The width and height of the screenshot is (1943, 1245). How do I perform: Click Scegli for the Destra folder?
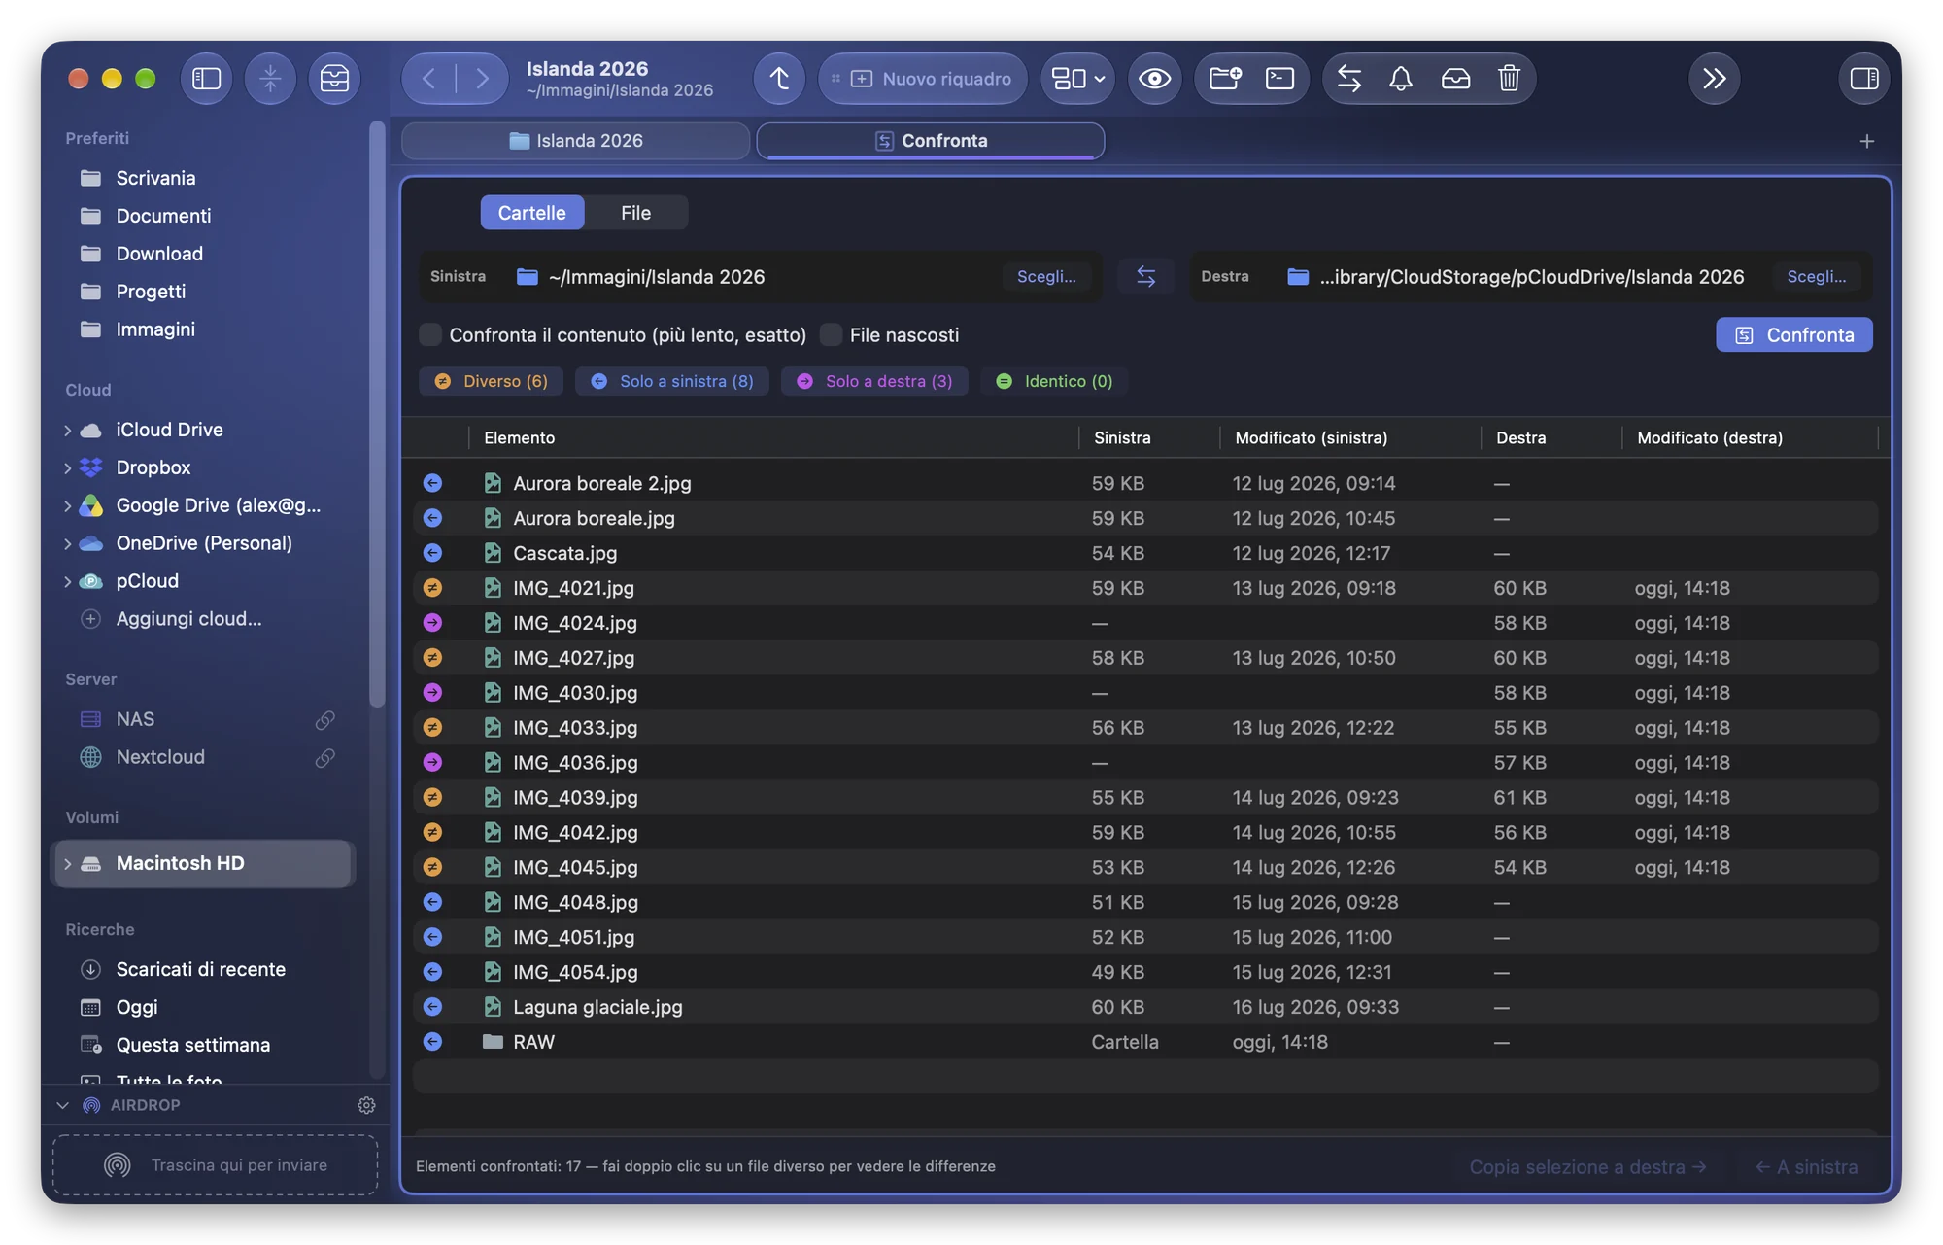(1816, 277)
